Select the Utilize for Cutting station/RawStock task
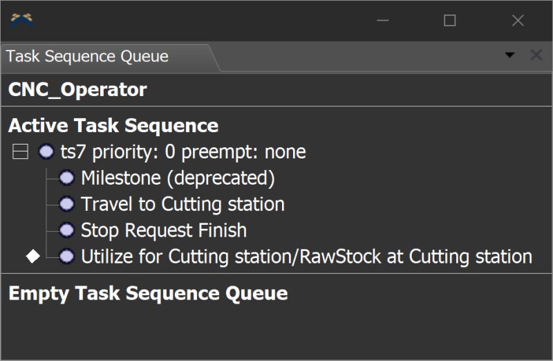This screenshot has height=361, width=553. point(306,257)
